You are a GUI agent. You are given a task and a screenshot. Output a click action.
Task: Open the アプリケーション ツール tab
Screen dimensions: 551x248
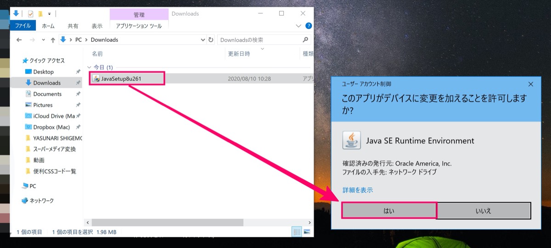point(139,26)
